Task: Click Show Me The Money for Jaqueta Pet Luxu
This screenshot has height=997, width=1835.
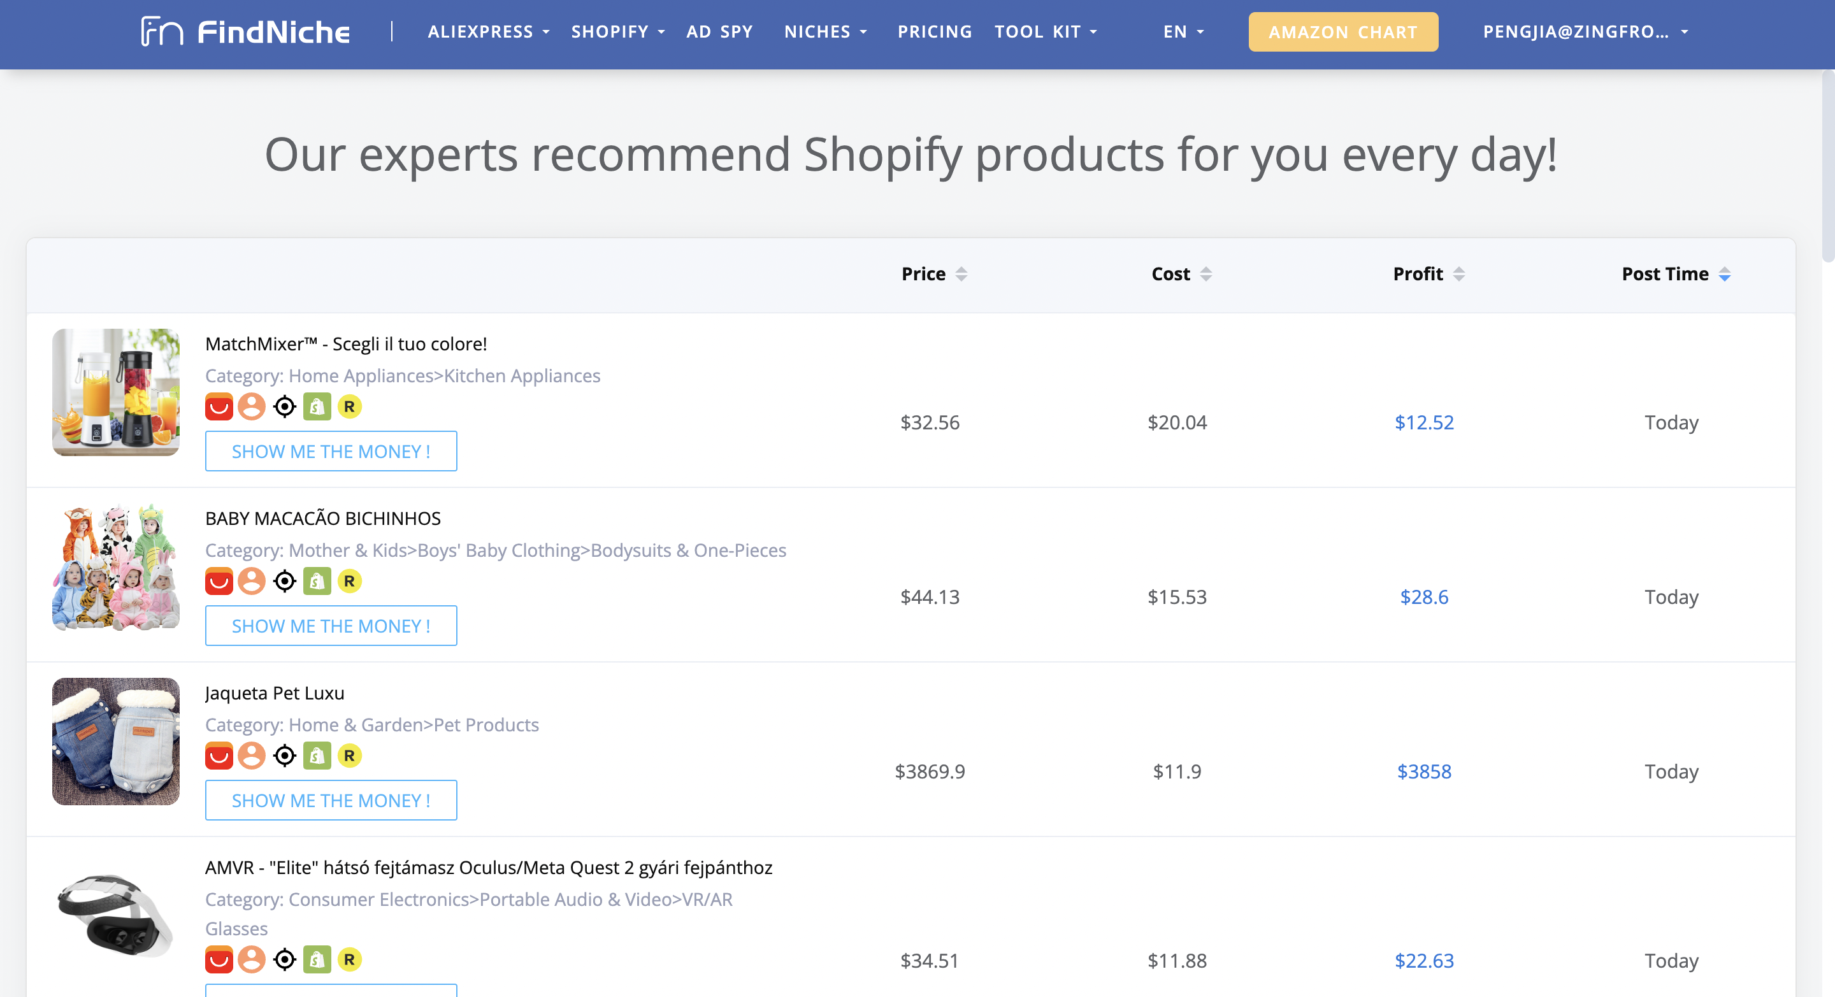Action: click(x=330, y=800)
